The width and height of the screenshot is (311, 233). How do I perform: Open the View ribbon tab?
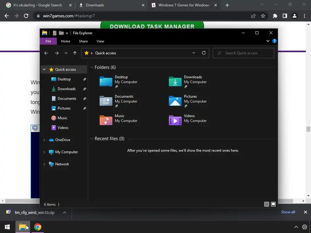100,41
